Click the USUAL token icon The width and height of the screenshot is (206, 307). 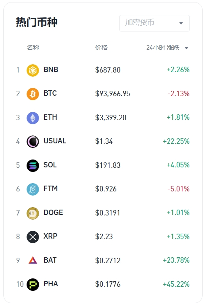(x=33, y=141)
